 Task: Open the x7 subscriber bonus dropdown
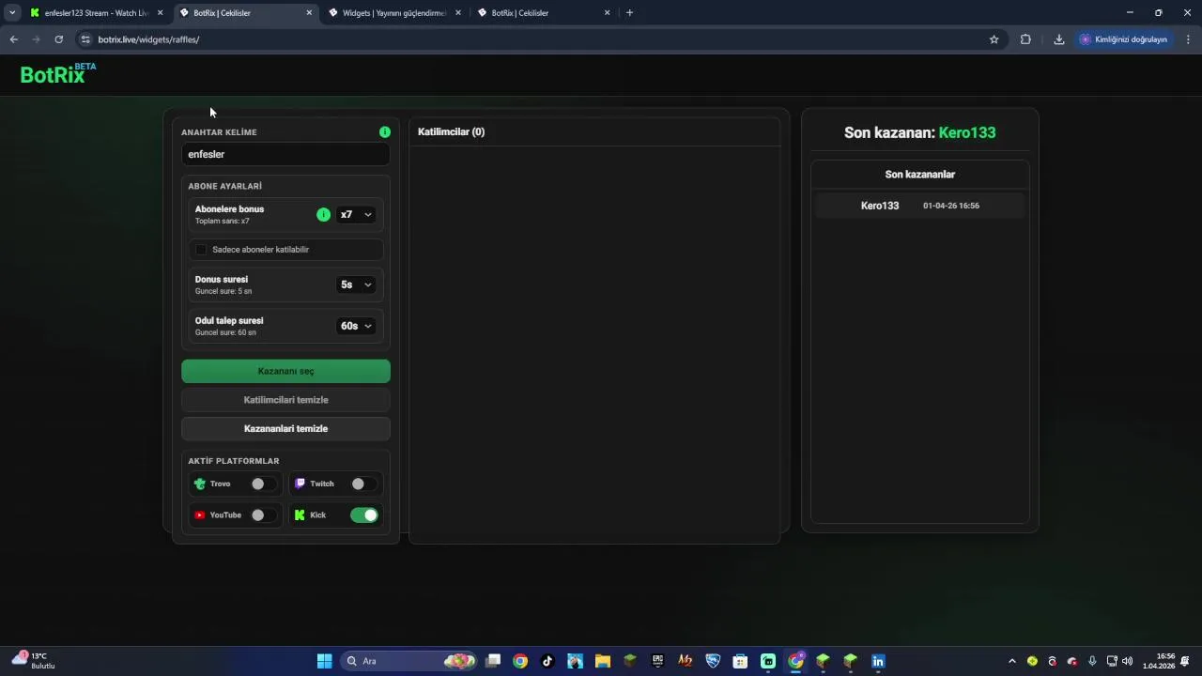[x=356, y=215]
